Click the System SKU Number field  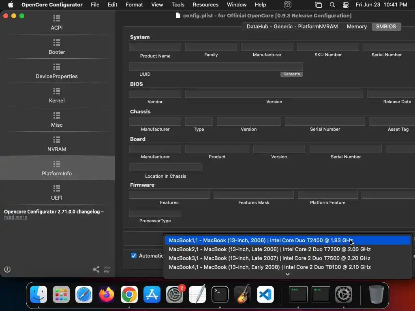(328, 47)
